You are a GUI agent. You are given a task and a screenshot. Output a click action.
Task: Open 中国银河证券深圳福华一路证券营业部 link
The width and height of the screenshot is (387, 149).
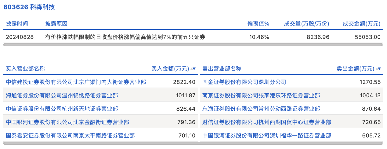[x=267, y=136]
